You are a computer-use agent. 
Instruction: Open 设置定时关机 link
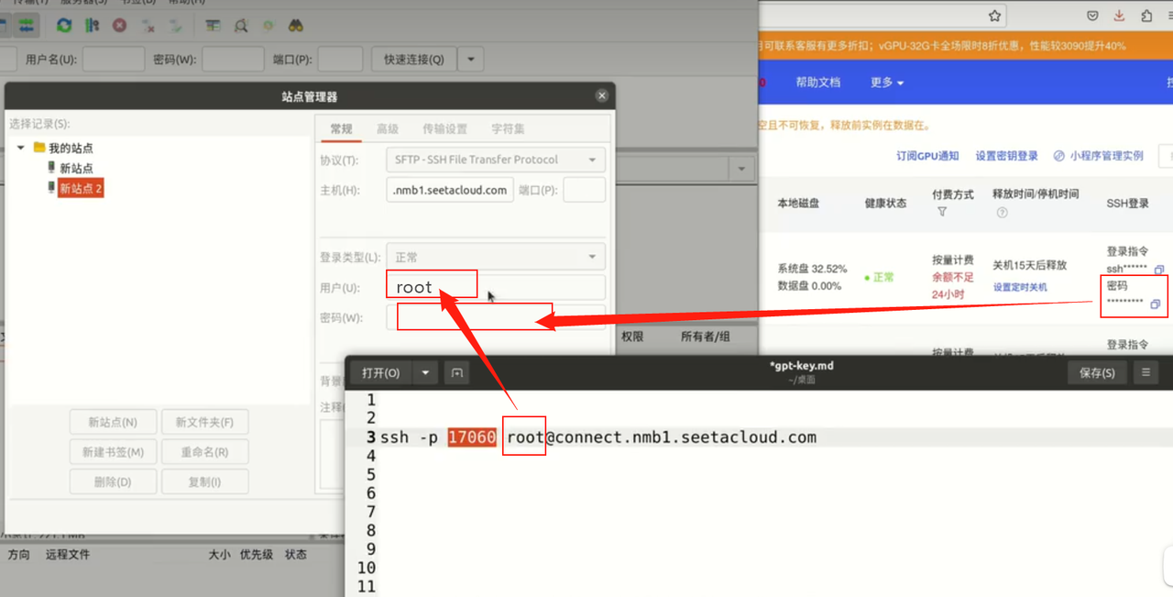coord(1022,287)
